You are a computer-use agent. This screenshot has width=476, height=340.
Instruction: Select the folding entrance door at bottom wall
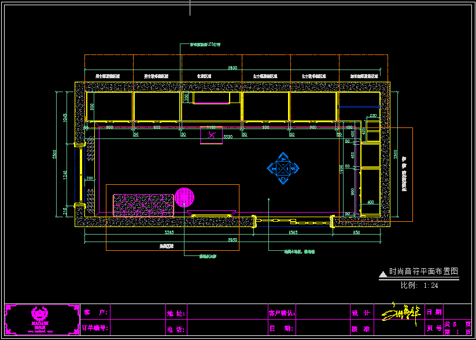pos(293,221)
